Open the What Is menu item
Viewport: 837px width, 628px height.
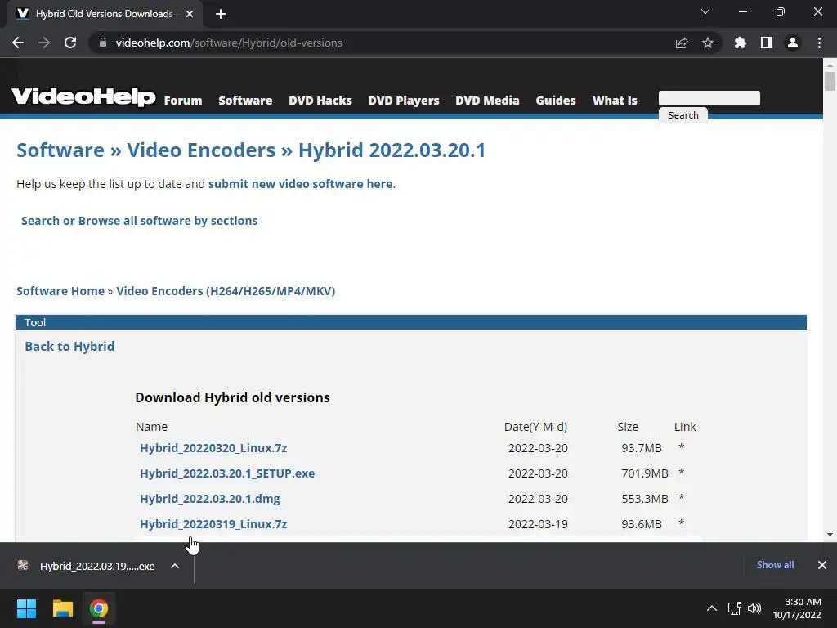coord(615,101)
